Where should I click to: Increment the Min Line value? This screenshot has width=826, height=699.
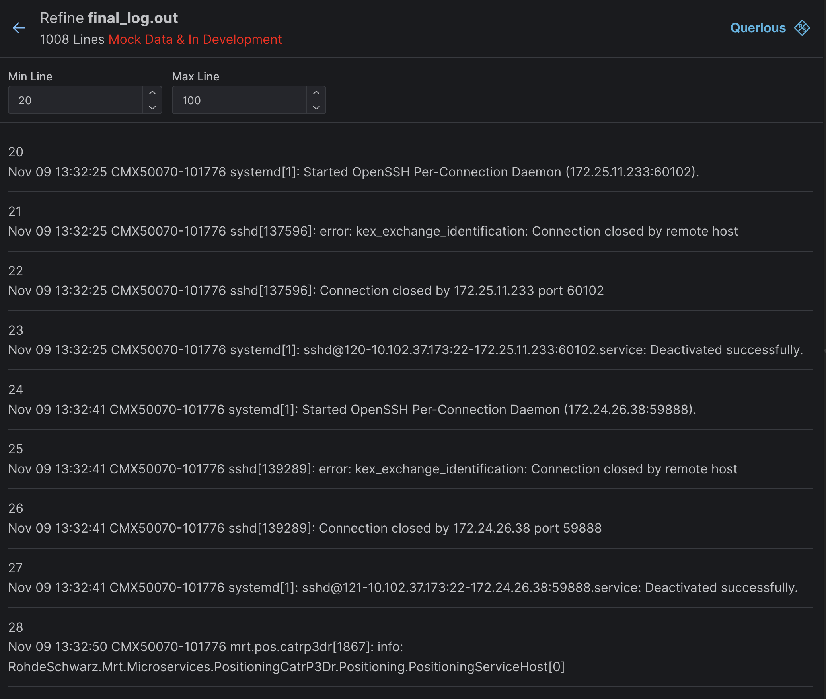tap(152, 93)
